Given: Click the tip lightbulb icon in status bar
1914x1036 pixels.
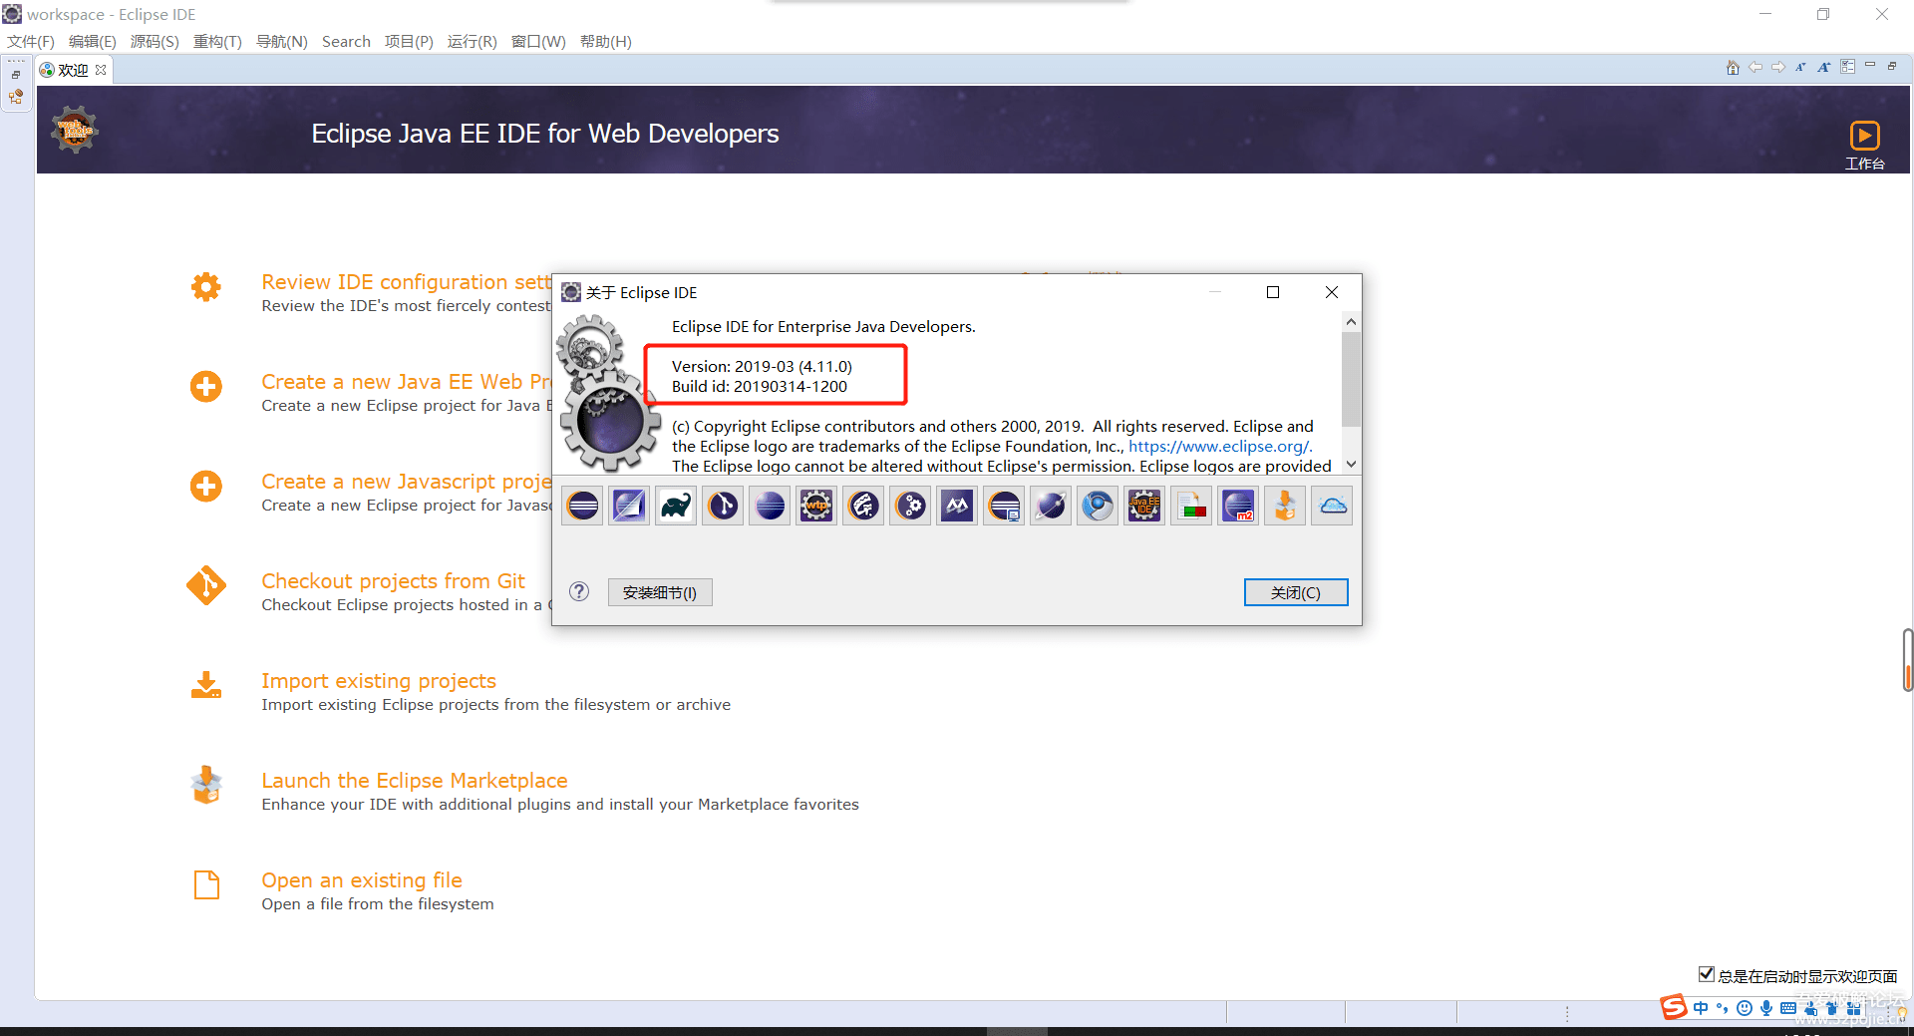Looking at the screenshot, I should click(x=1902, y=1013).
